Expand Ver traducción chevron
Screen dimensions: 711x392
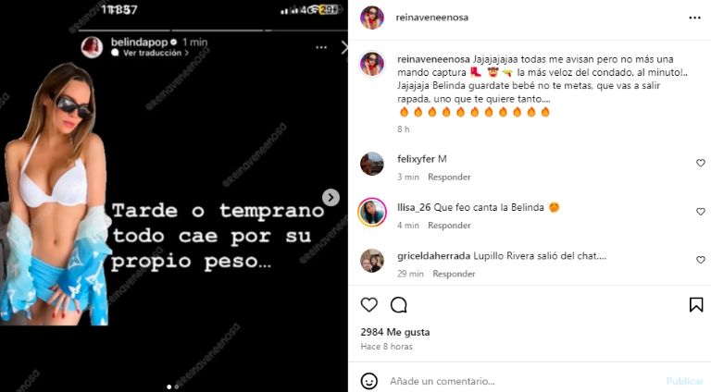[x=186, y=53]
